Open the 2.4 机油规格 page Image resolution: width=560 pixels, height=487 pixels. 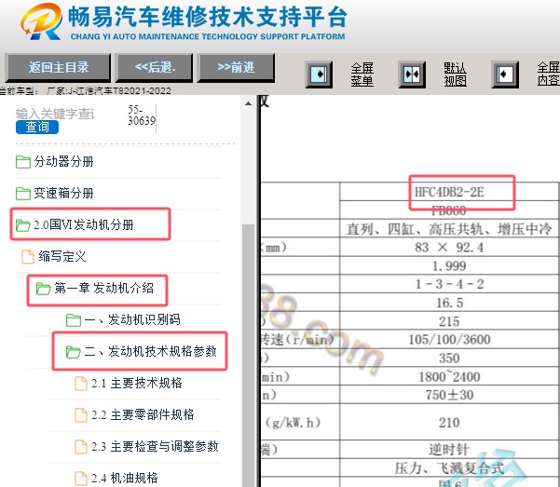[x=124, y=478]
